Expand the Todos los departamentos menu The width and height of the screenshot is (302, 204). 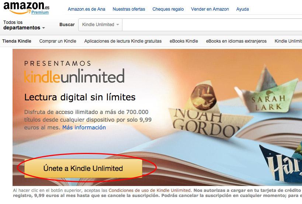pos(24,25)
